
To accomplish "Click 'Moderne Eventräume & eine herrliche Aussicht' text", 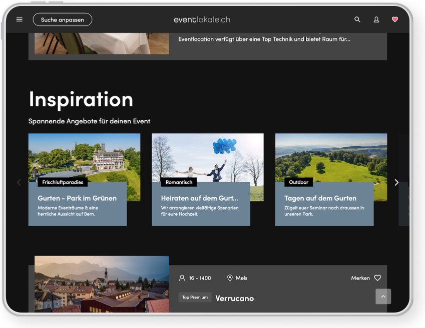I will (x=68, y=211).
